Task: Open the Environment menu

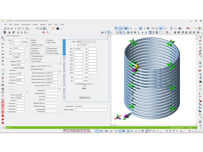Action: point(26,24)
